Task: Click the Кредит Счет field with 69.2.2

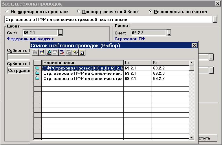Action: tap(149, 33)
